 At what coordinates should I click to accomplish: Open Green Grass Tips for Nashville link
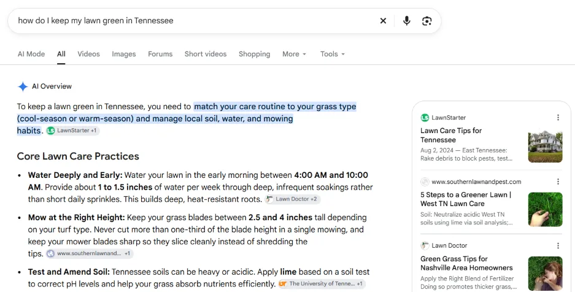(x=466, y=263)
